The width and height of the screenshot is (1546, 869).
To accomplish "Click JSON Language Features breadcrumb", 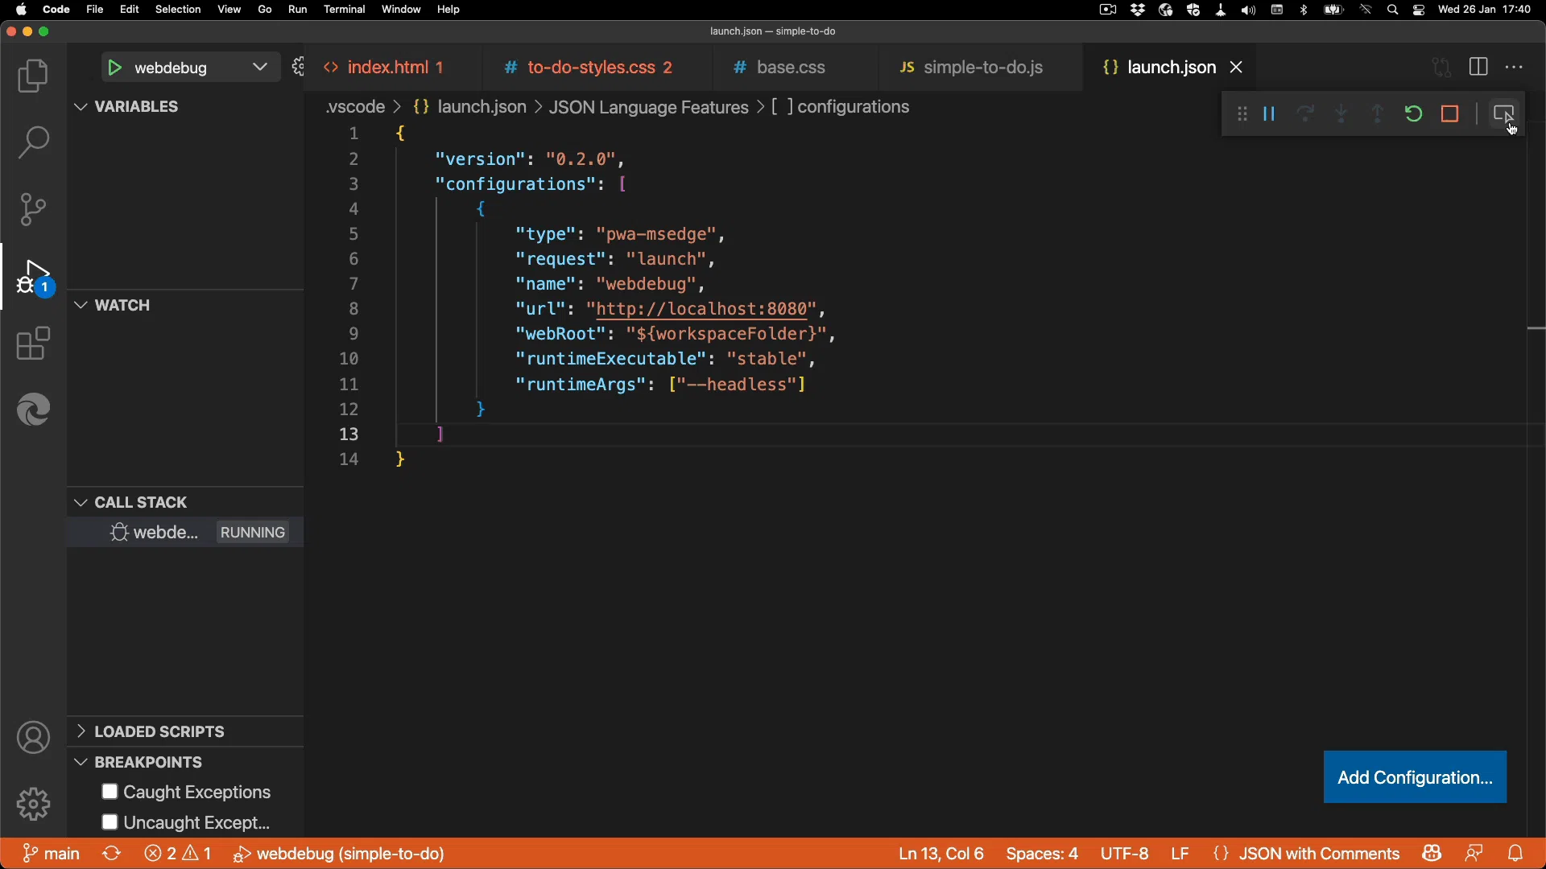I will (x=649, y=108).
